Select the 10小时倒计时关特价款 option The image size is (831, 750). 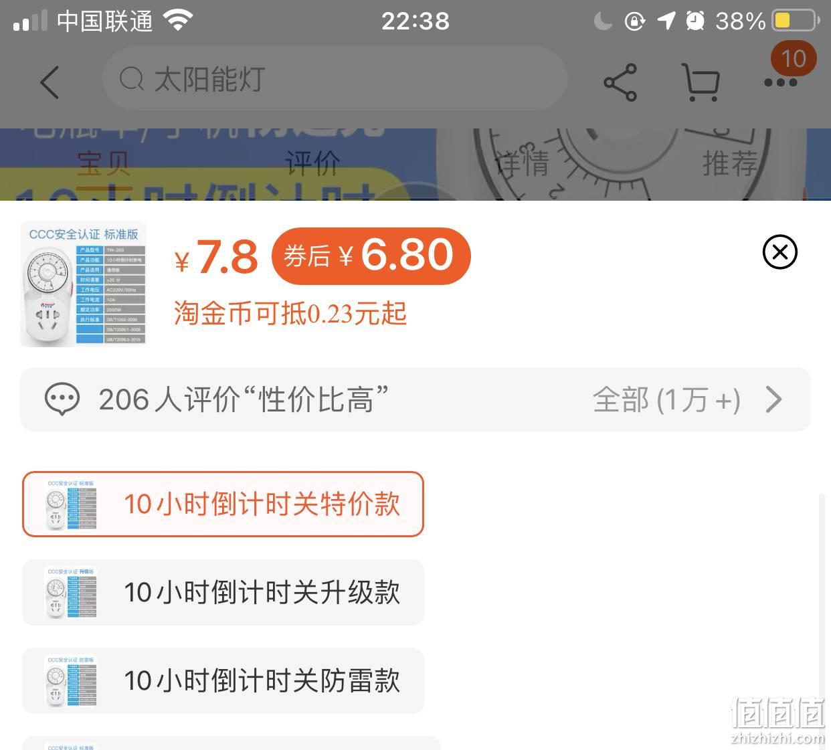coord(223,504)
